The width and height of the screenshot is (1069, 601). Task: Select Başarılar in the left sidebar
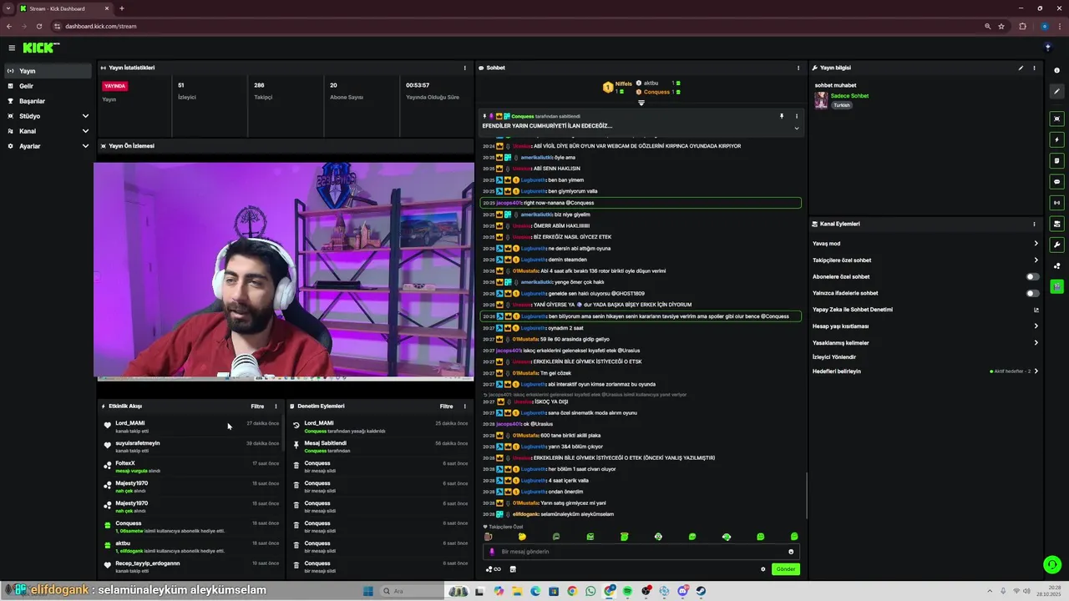point(48,101)
